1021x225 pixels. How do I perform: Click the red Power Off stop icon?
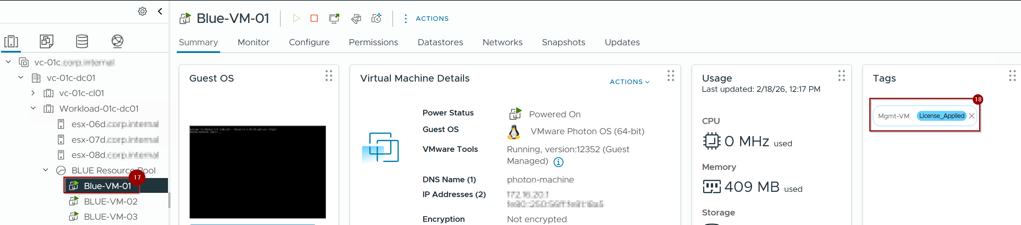point(314,18)
